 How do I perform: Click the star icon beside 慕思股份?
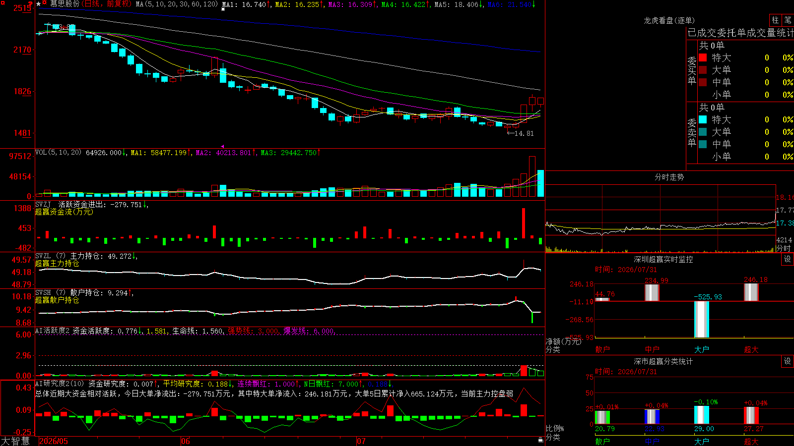click(39, 4)
